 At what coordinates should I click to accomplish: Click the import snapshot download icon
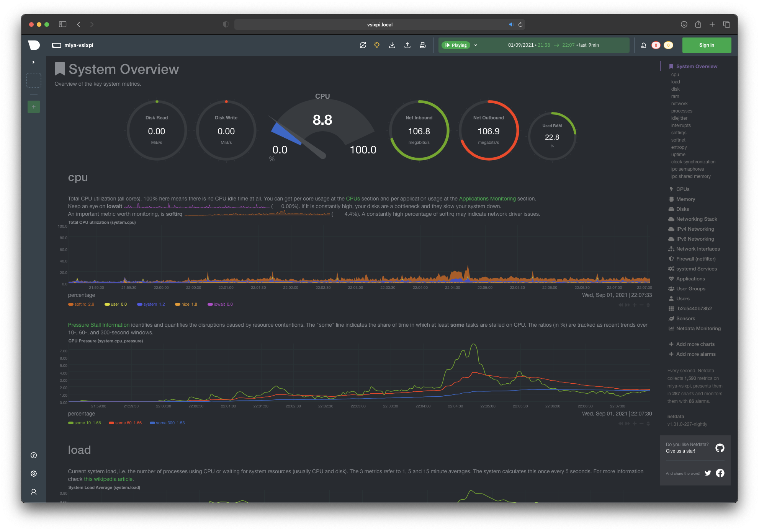pyautogui.click(x=392, y=45)
